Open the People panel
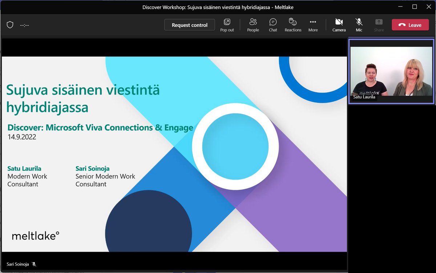Screen dimensions: 436x273 pyautogui.click(x=253, y=25)
